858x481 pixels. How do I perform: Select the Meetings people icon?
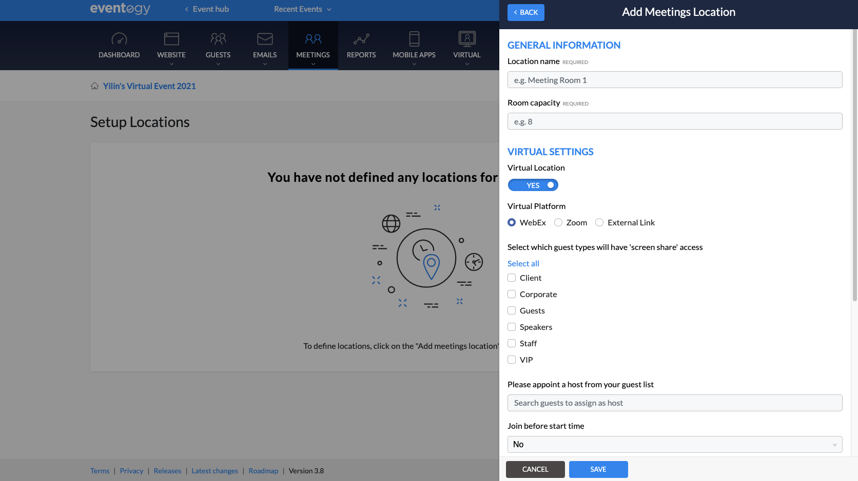click(313, 38)
